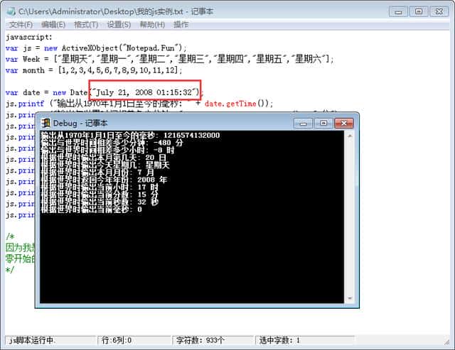The width and height of the screenshot is (455, 350).
Task: Open the 设置(S) menu
Action: (x=119, y=25)
